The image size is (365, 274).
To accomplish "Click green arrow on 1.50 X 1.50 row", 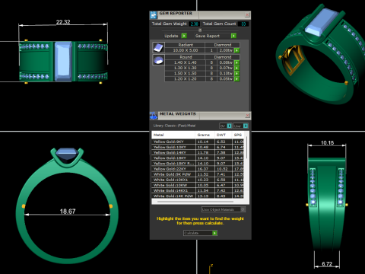I will 236,73.
